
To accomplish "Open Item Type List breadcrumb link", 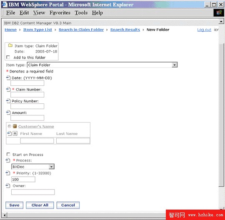I will pos(37,30).
